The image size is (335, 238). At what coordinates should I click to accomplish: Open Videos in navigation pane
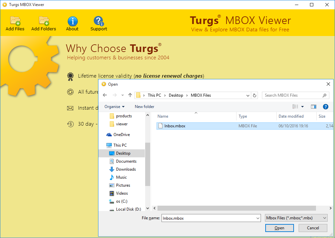(118, 193)
